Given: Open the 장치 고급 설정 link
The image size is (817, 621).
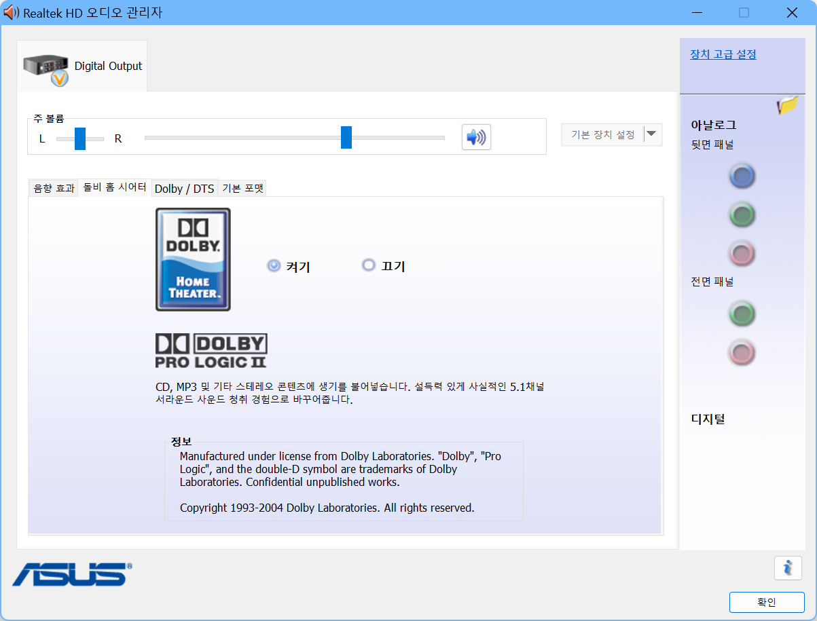Looking at the screenshot, I should (723, 54).
